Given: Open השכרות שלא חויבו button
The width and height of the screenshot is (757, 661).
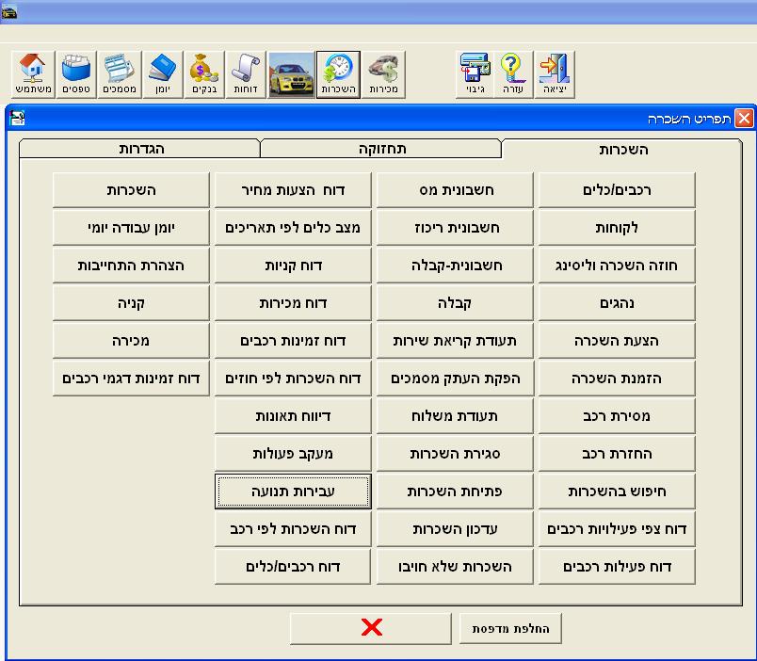Looking at the screenshot, I should click(455, 566).
